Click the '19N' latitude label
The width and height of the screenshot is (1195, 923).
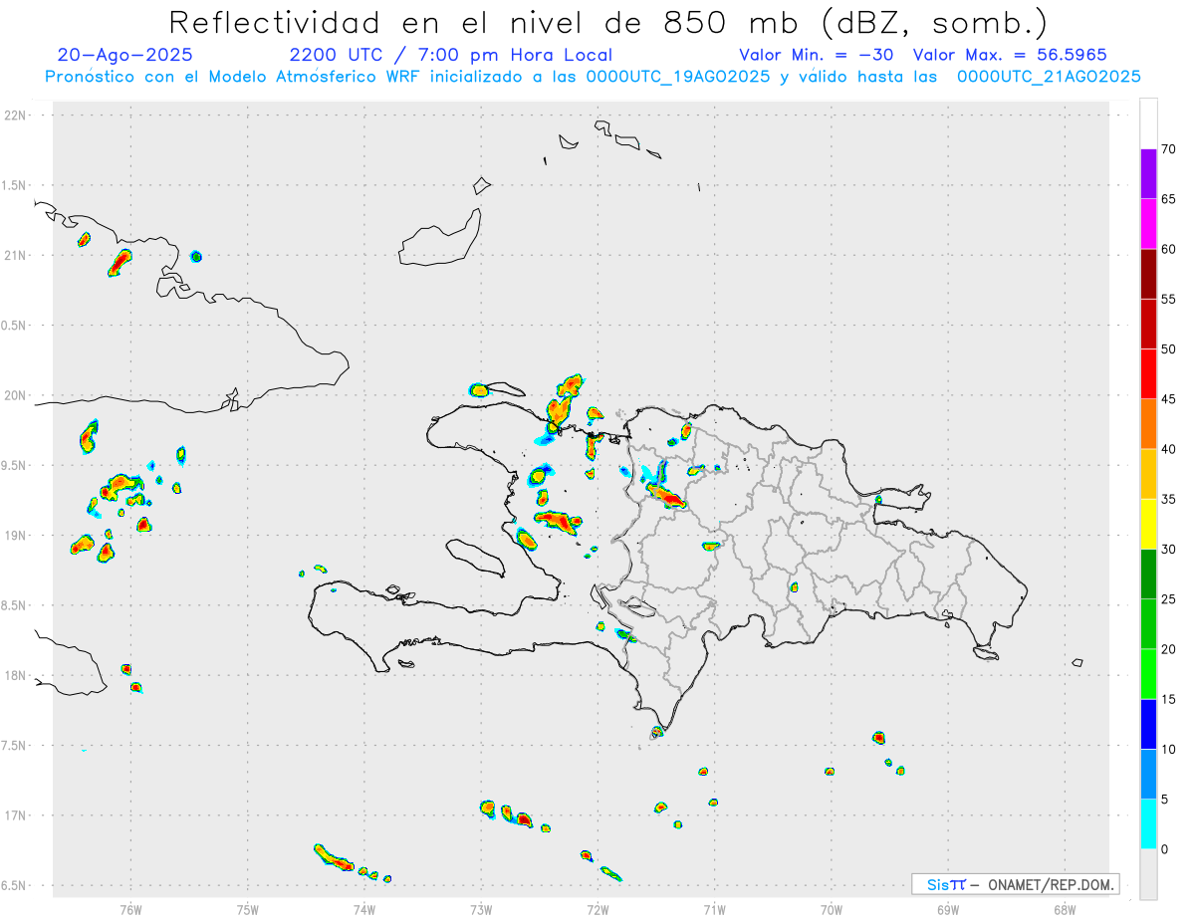17,536
